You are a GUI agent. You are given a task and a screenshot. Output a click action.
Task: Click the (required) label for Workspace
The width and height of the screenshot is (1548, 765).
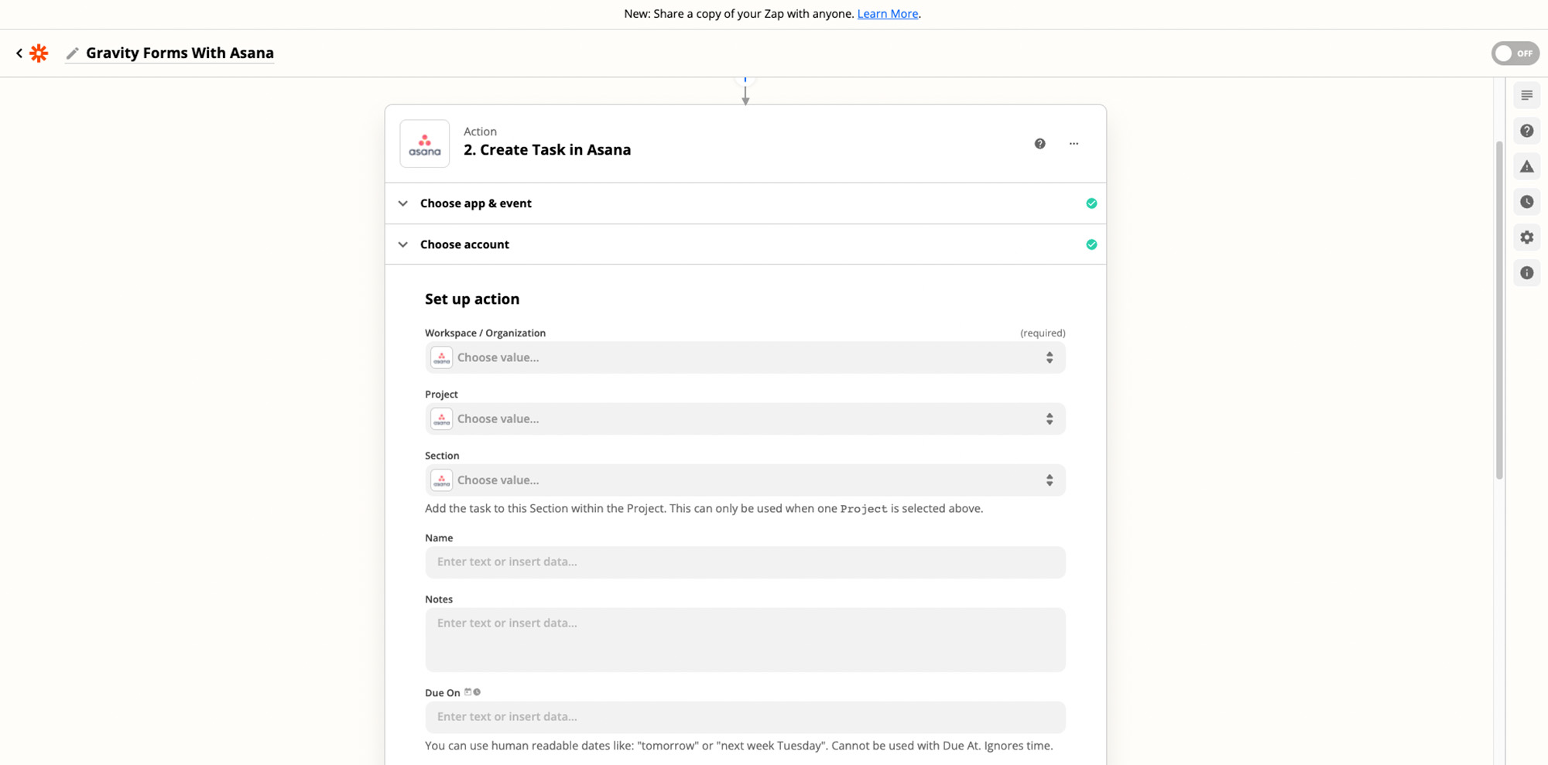tap(1043, 333)
